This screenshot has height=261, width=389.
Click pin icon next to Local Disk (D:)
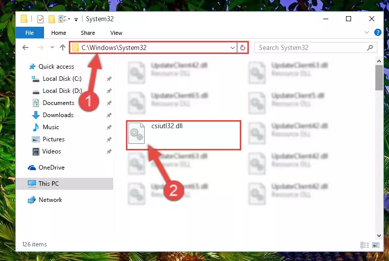(x=109, y=91)
